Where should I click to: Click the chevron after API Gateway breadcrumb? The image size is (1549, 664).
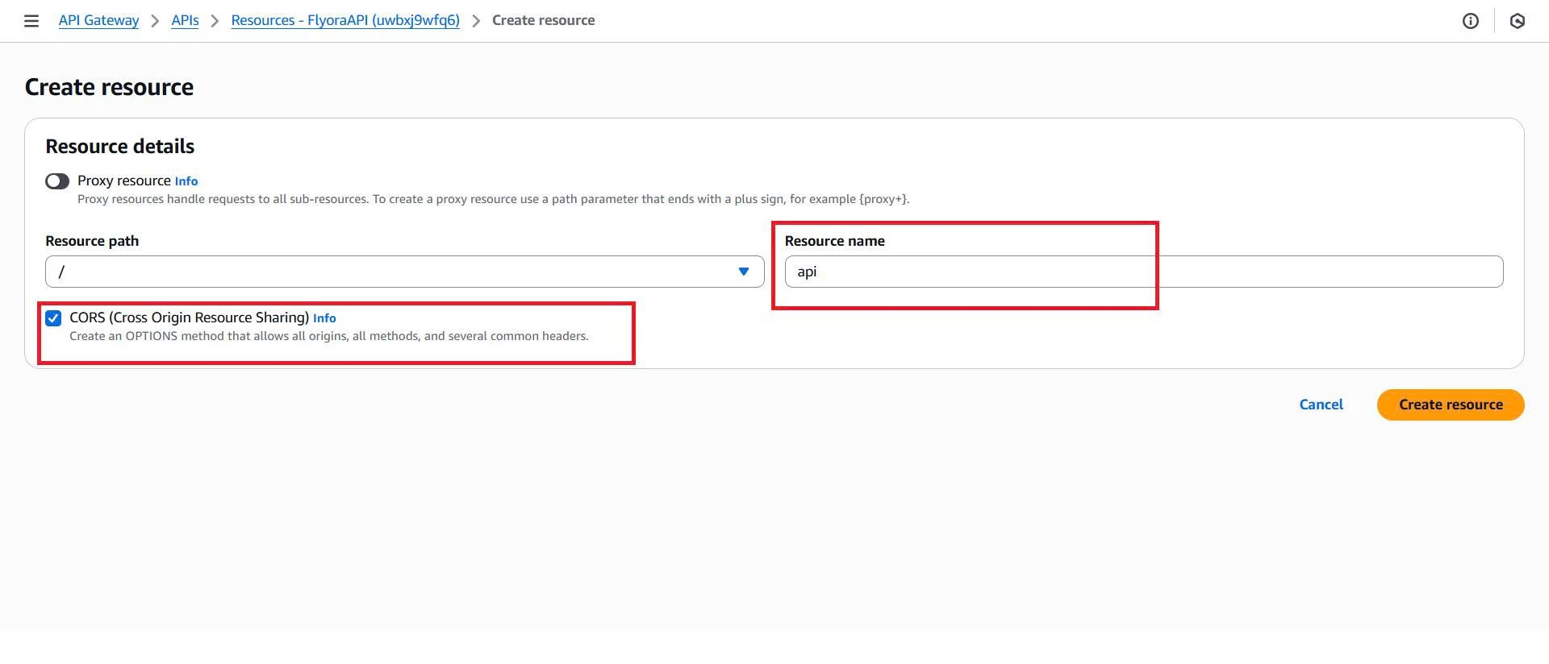[155, 21]
